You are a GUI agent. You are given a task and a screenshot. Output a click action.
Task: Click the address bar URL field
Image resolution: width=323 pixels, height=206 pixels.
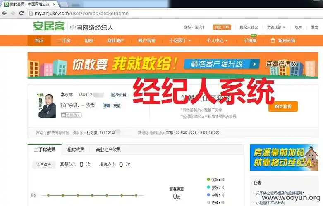coord(175,13)
